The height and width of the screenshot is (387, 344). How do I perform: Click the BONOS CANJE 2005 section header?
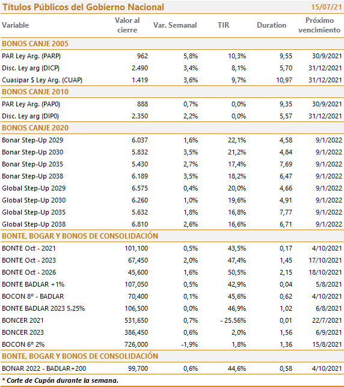pyautogui.click(x=35, y=44)
